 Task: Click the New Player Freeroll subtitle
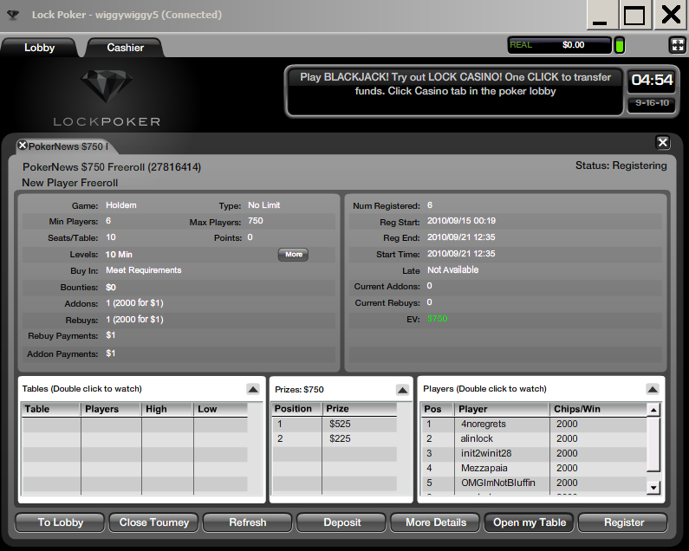point(70,183)
